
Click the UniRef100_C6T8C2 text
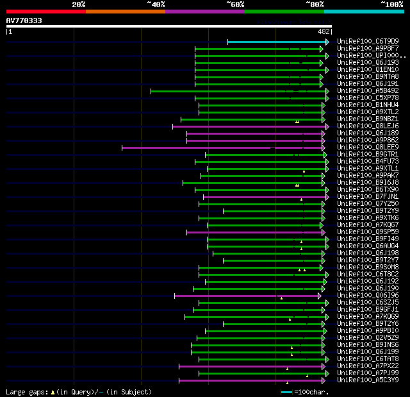coord(368,275)
